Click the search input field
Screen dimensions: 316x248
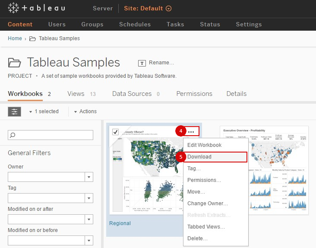click(51, 135)
